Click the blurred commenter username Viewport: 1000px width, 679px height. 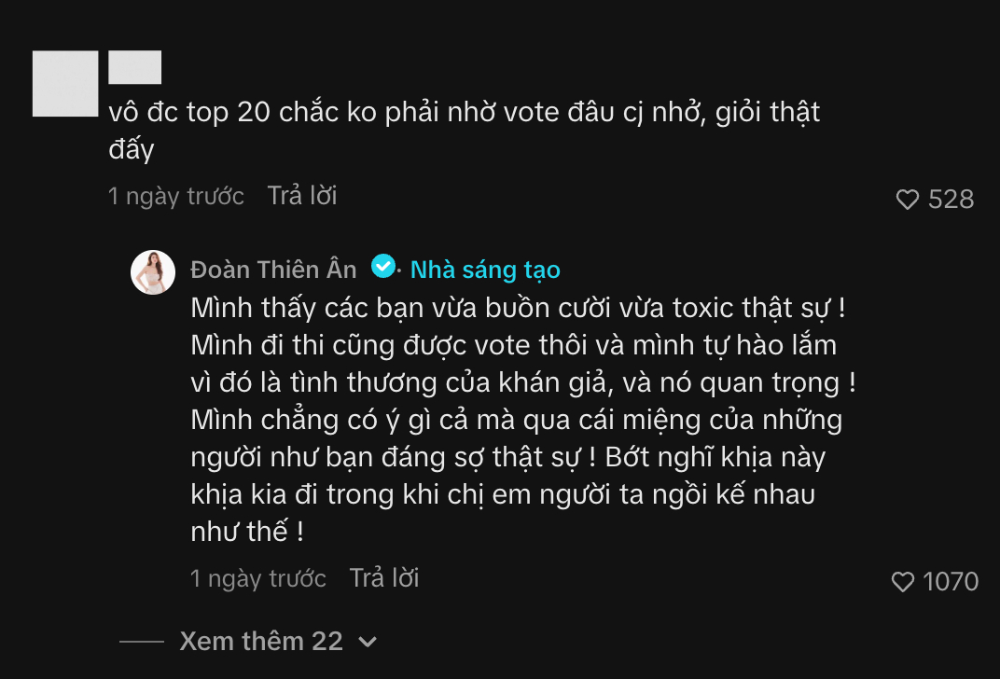[134, 67]
